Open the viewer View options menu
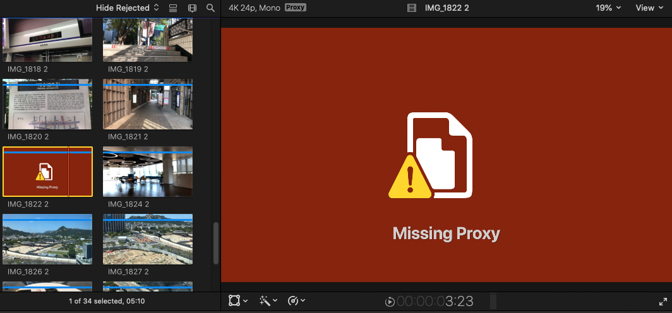 pyautogui.click(x=649, y=8)
